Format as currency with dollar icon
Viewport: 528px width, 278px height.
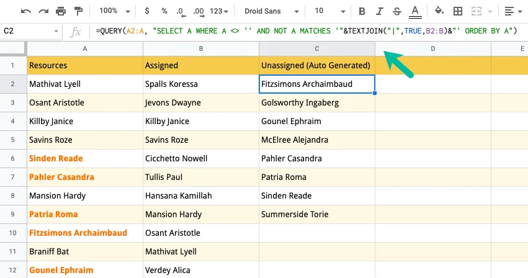[x=147, y=11]
